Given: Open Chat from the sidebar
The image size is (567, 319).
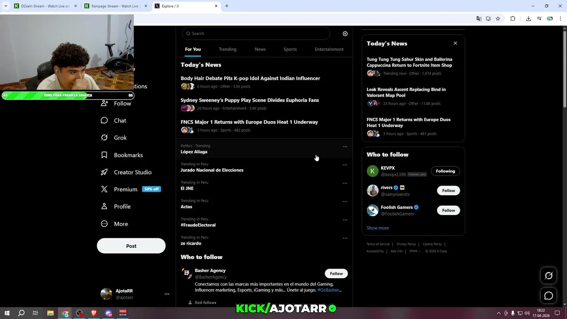Looking at the screenshot, I should click(x=113, y=121).
